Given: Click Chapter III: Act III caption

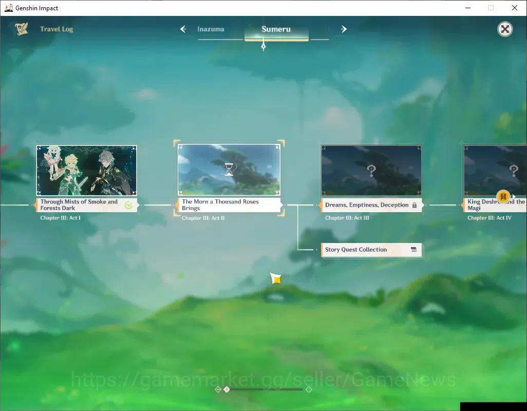Looking at the screenshot, I should [347, 218].
